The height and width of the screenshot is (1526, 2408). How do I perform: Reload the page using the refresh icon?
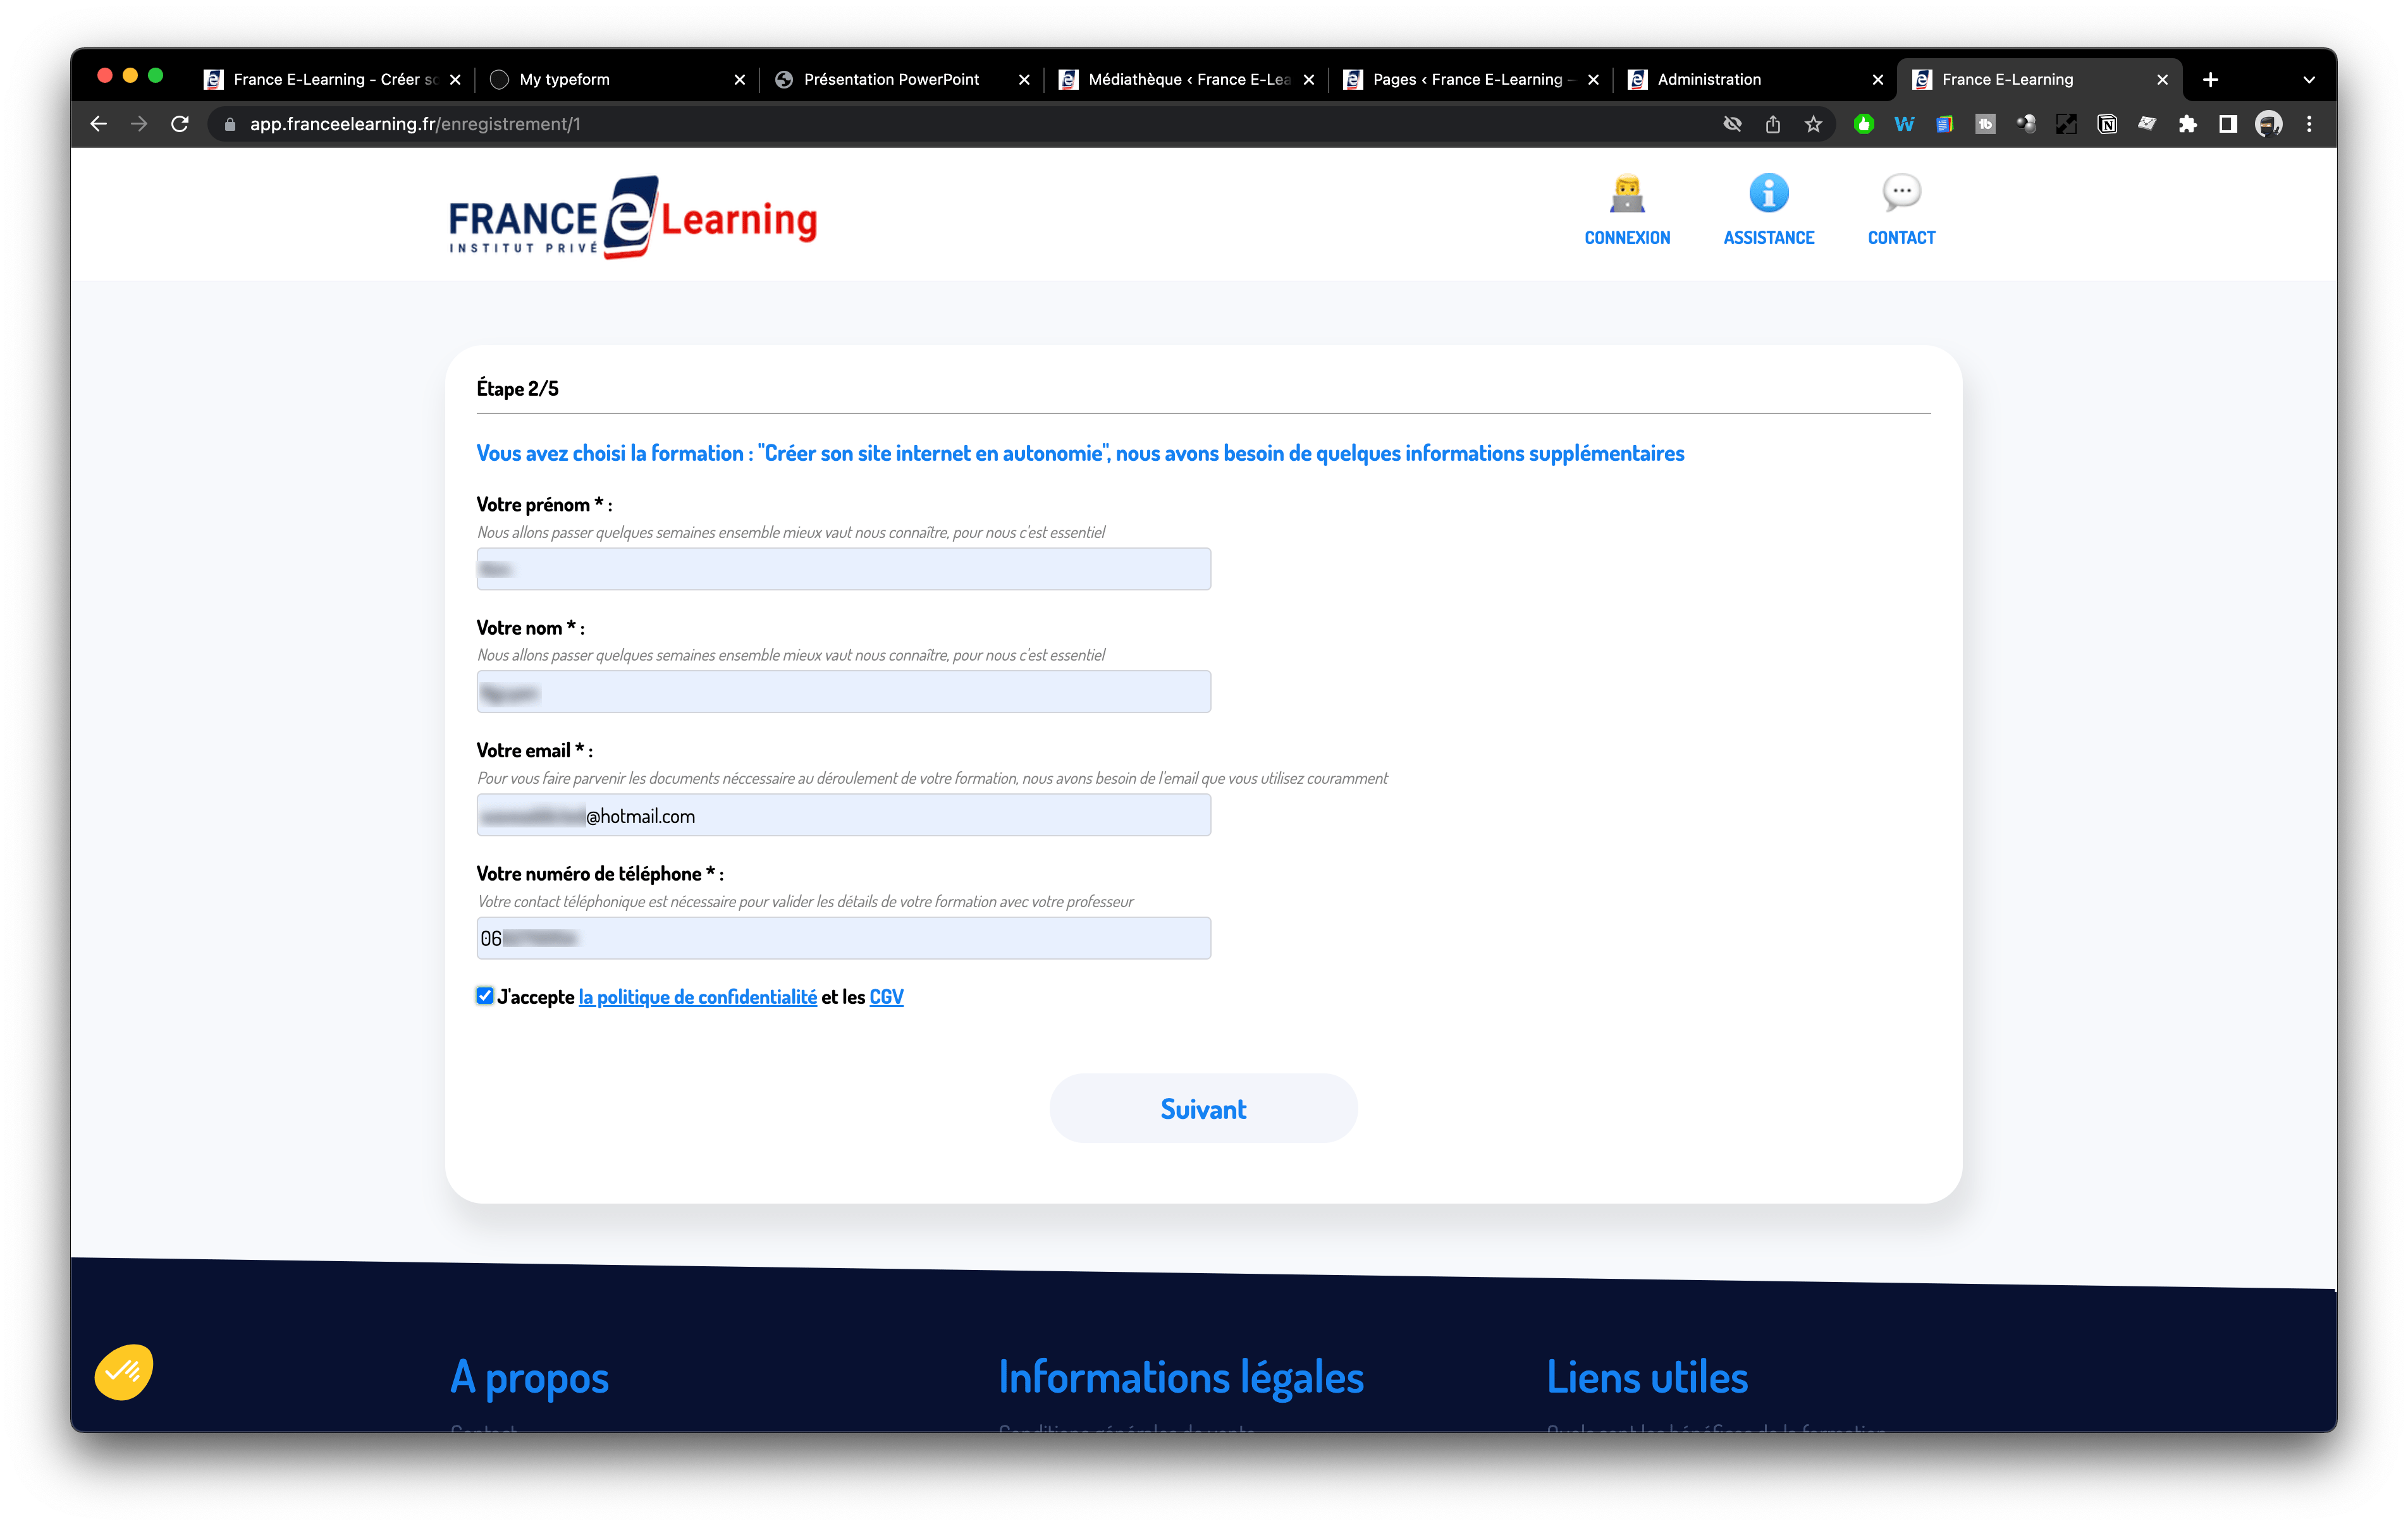pos(180,124)
